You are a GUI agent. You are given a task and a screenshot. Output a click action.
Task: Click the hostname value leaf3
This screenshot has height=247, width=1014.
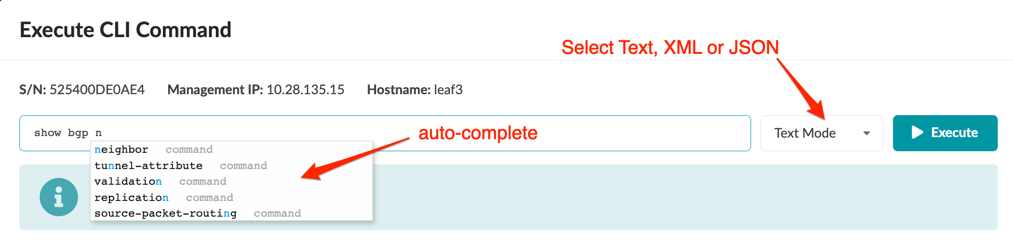(x=448, y=90)
